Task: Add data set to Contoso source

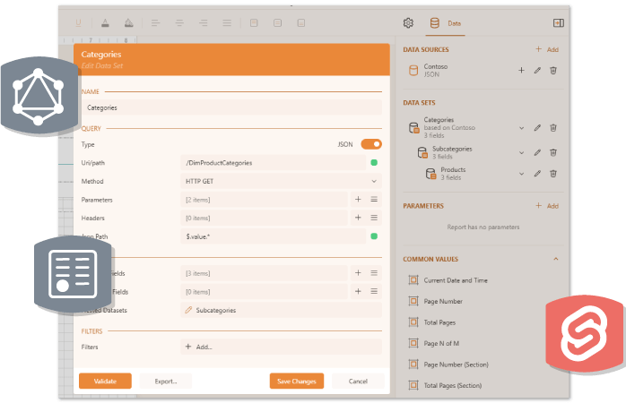Action: 521,71
